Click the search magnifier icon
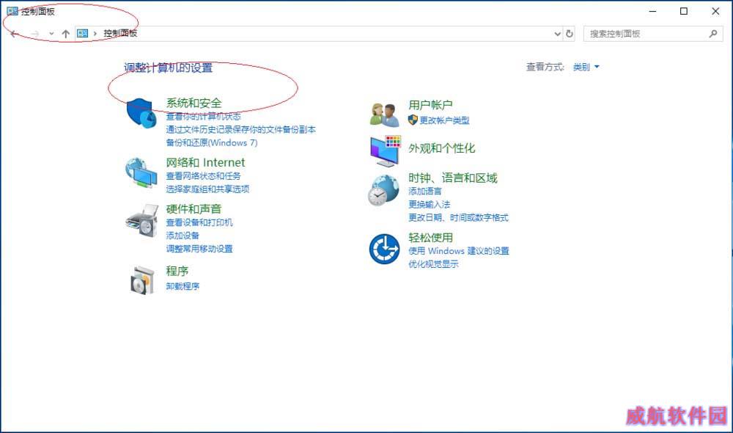This screenshot has width=733, height=433. 713,34
